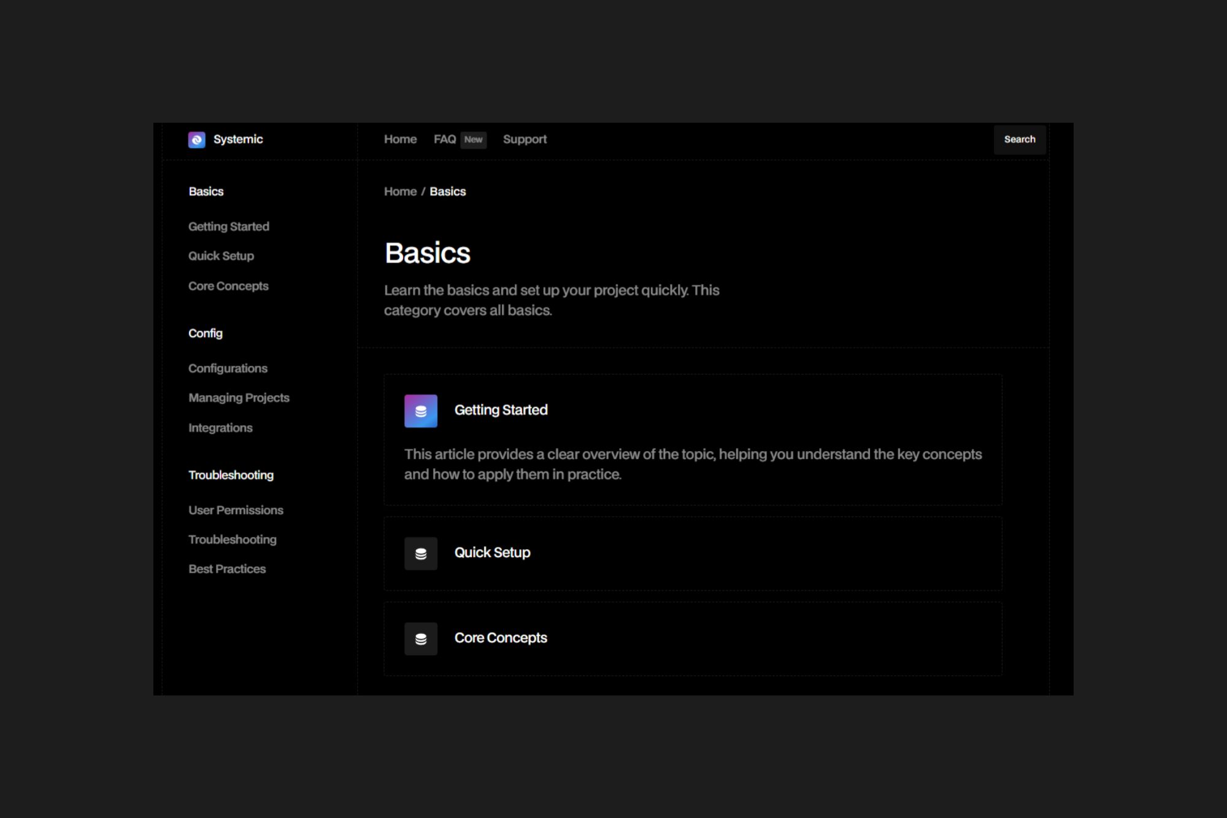Open User Permissions sidebar link

[x=236, y=510]
